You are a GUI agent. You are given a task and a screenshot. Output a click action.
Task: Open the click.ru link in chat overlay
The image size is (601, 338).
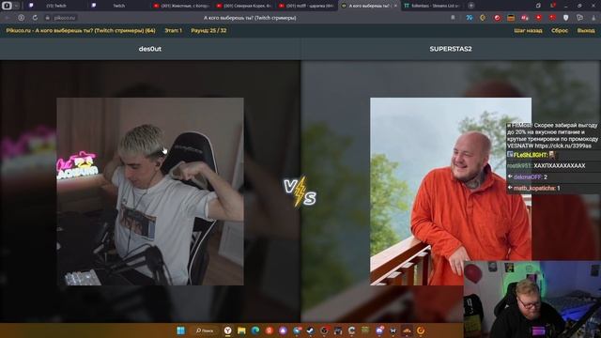pyautogui.click(x=563, y=146)
